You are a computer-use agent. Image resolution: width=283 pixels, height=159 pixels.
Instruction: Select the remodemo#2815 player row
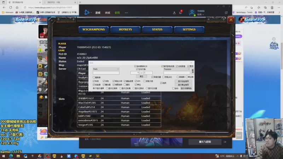pyautogui.click(x=119, y=120)
